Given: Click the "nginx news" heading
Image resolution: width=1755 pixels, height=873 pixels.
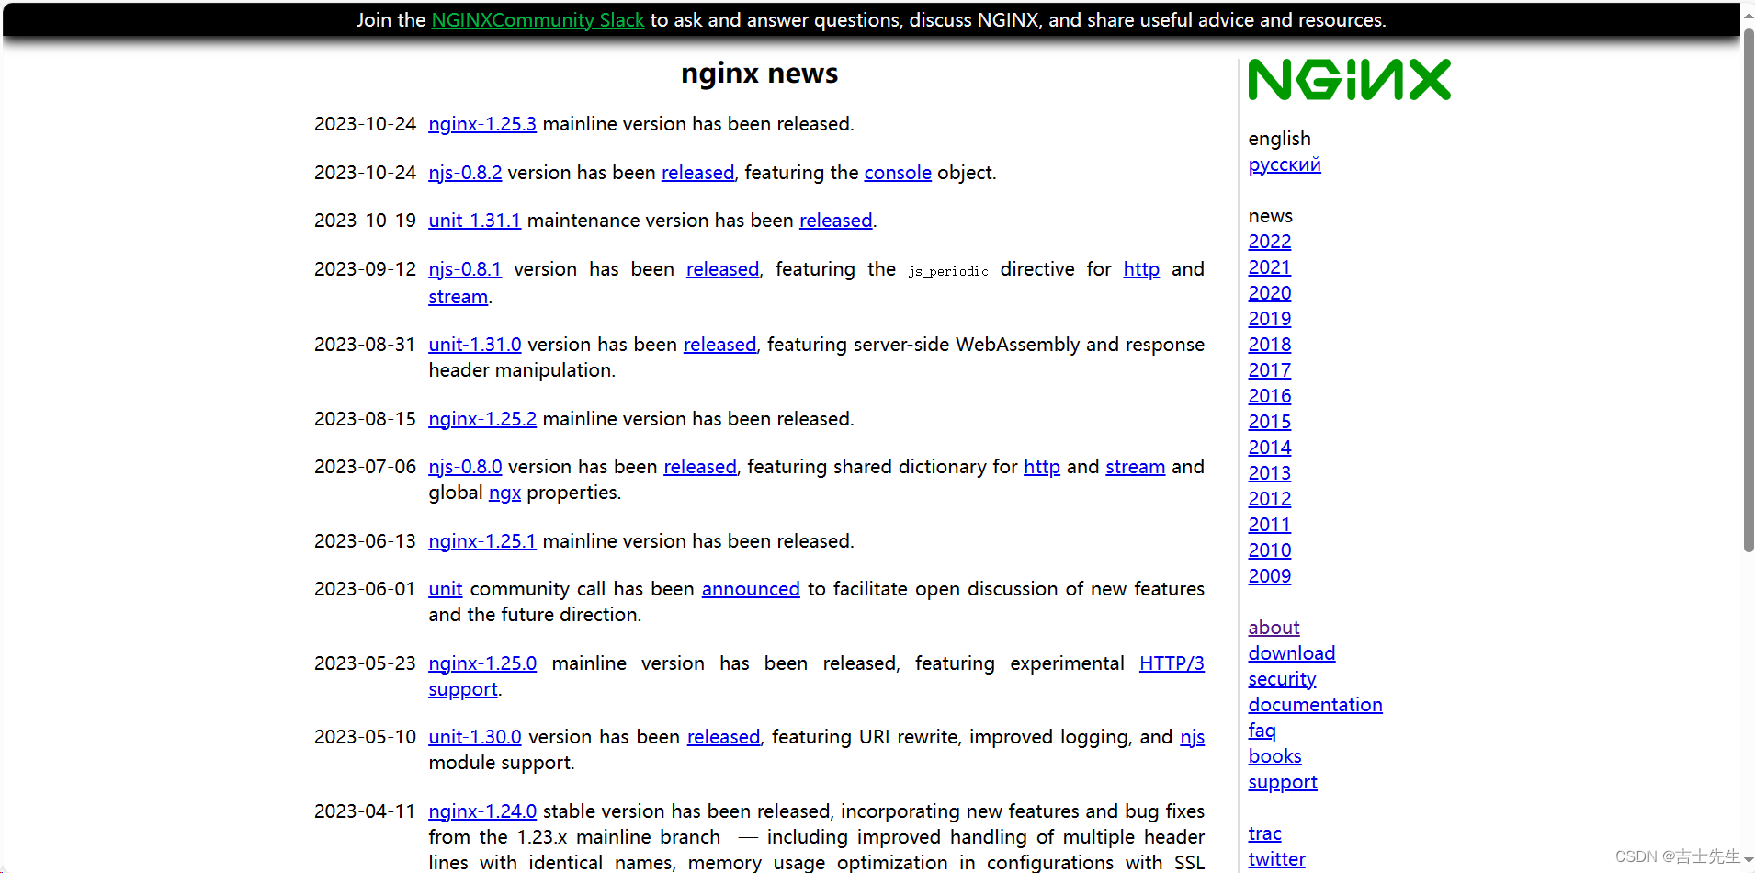Looking at the screenshot, I should [759, 74].
